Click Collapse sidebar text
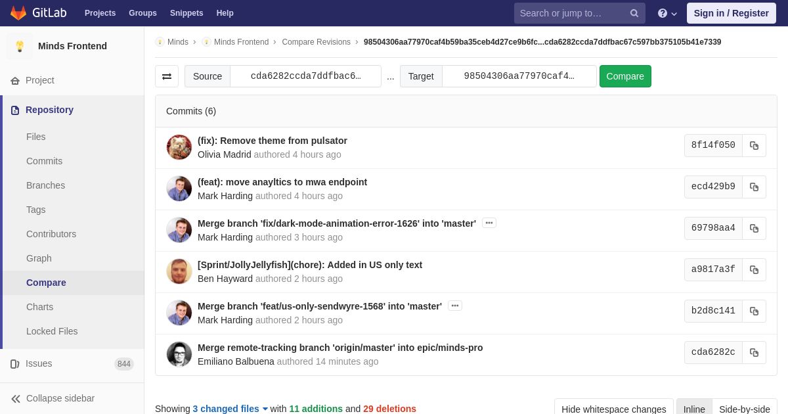Screen dimensions: 788x414 (x=60, y=398)
